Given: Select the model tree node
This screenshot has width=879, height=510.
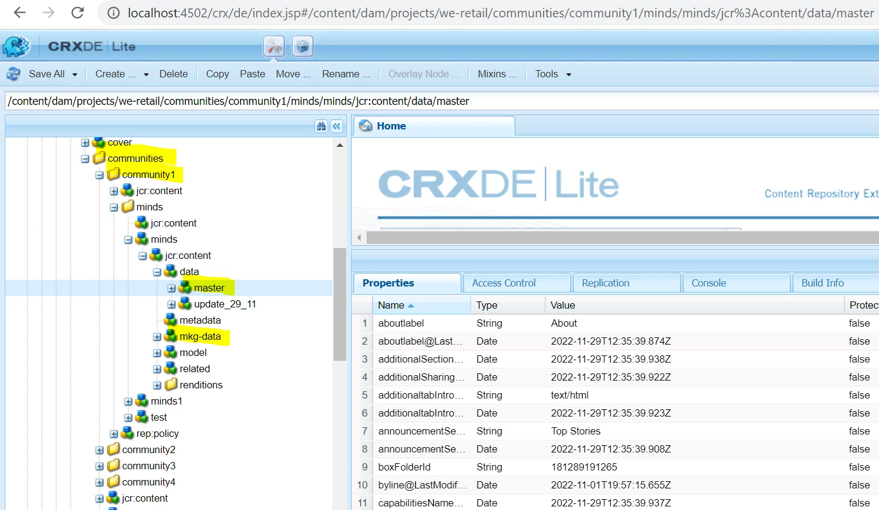Looking at the screenshot, I should pyautogui.click(x=193, y=352).
